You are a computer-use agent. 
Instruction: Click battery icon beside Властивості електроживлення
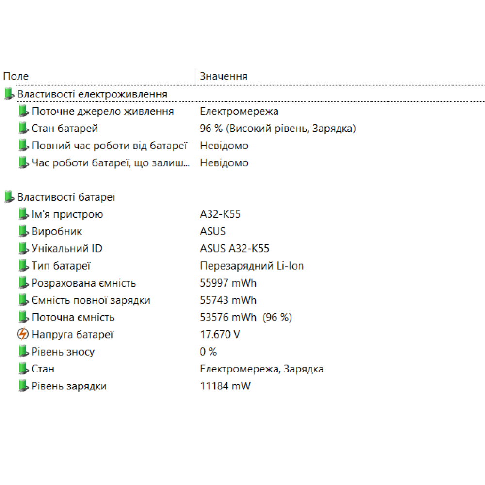coord(9,94)
